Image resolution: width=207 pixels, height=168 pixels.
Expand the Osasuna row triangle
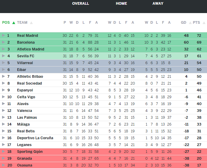[3, 165]
